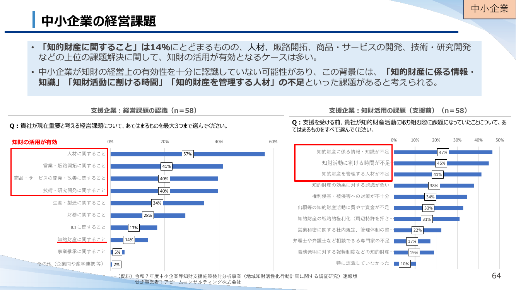Viewport: 516px width, 290px height.
Task: Click the 知的財産に係る情報・知識が不足 label
Action: [x=354, y=152]
